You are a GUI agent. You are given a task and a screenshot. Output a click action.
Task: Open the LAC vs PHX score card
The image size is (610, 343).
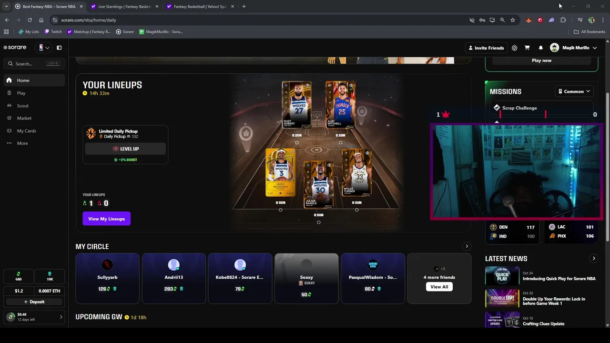tap(570, 232)
